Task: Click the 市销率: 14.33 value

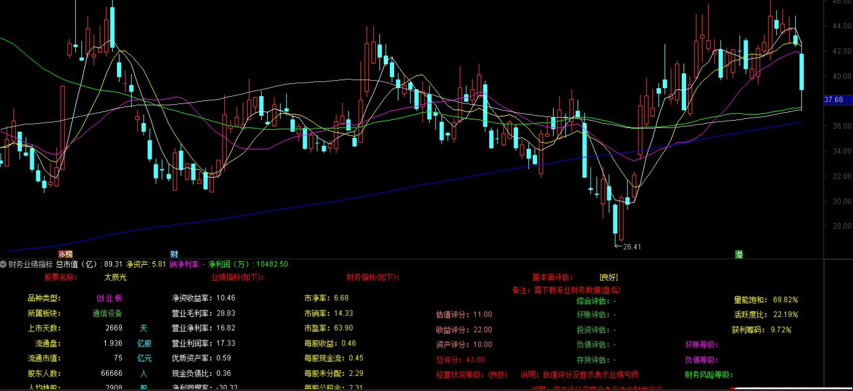Action: pyautogui.click(x=328, y=313)
